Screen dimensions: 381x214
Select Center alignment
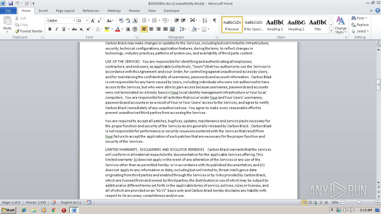click(151, 29)
